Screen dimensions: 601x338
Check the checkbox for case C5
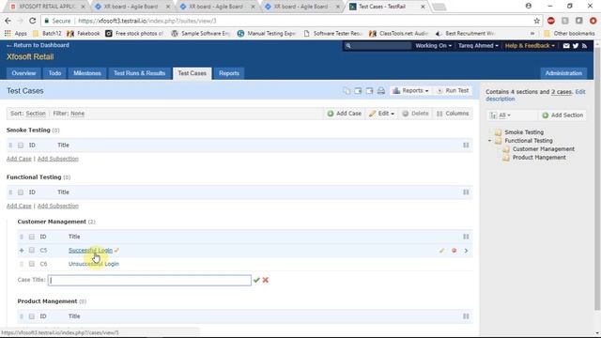pos(32,251)
